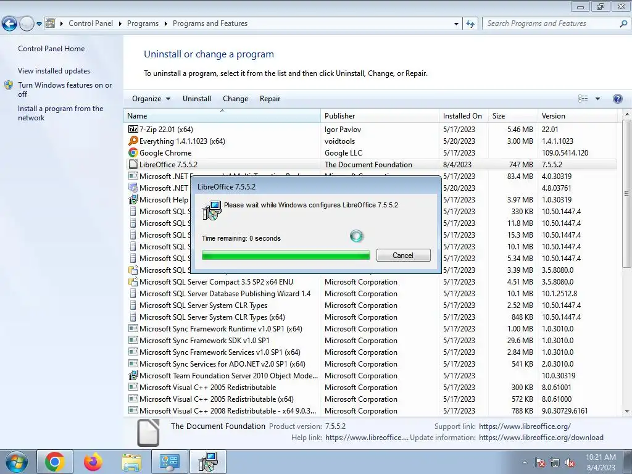Open the Help question mark icon
The image size is (632, 474).
617,99
